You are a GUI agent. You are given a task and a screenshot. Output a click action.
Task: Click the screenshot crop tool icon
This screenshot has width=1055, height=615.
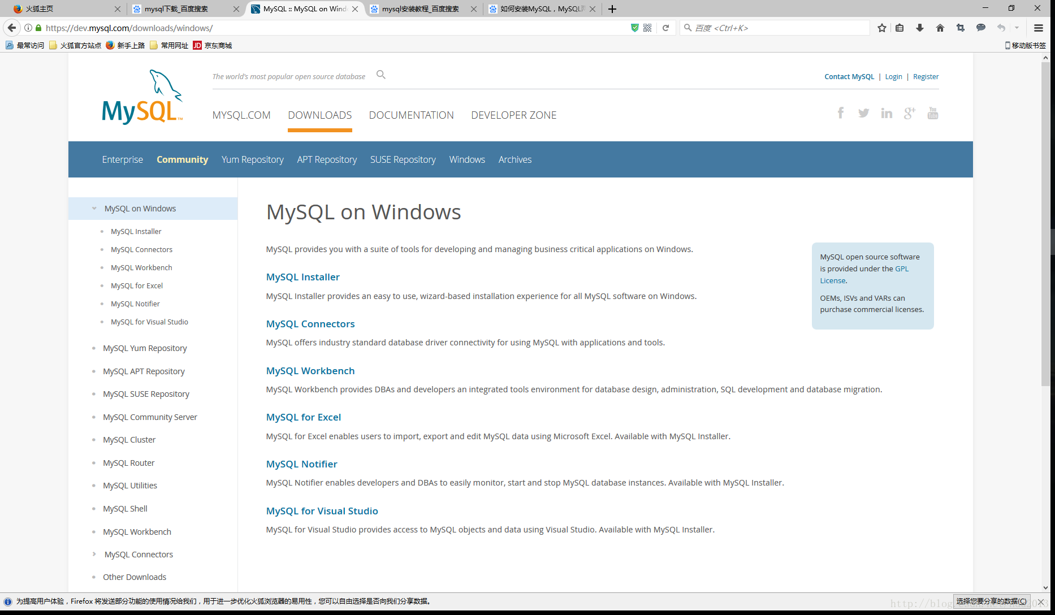[961, 28]
